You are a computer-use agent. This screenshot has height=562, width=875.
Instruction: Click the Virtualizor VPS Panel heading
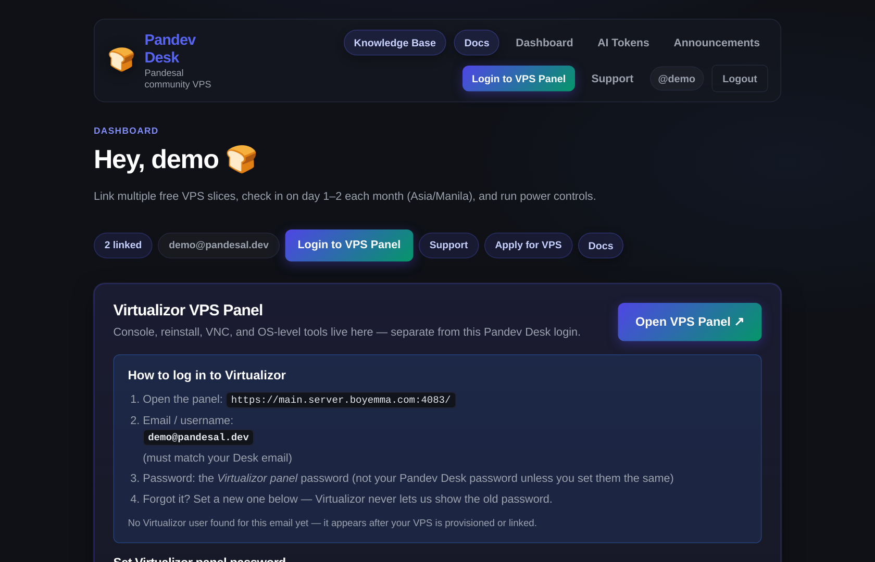click(188, 310)
